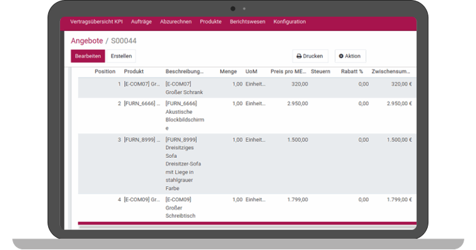Open the Aufträge menu
Image resolution: width=476 pixels, height=250 pixels.
[141, 22]
